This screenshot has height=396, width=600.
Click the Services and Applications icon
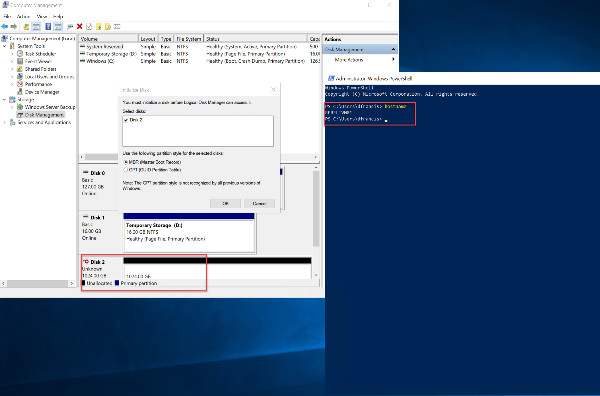pyautogui.click(x=13, y=122)
